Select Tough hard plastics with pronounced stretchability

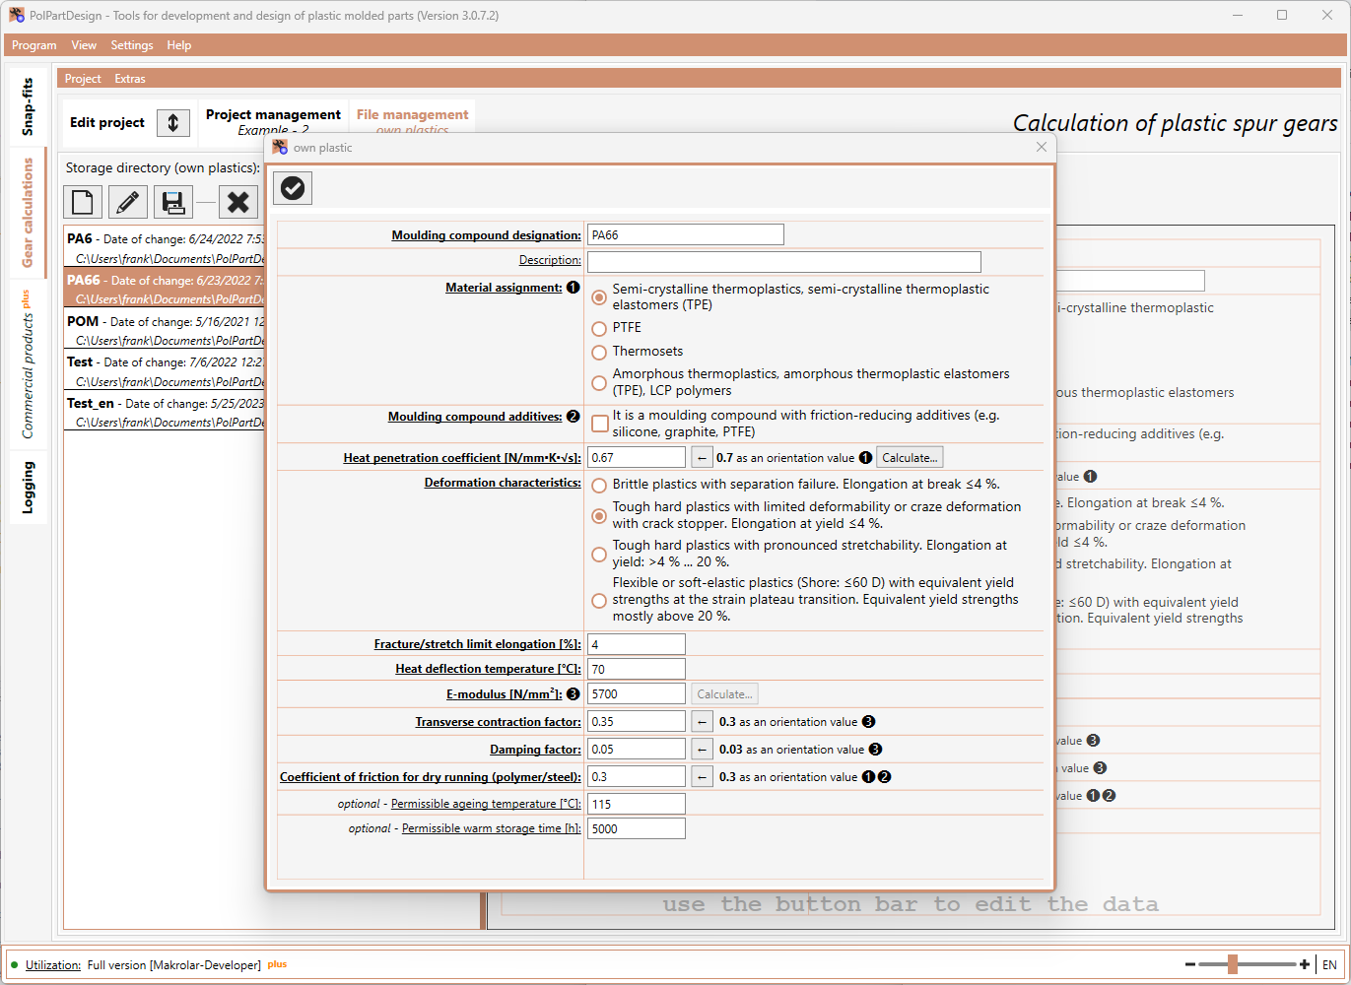click(599, 554)
